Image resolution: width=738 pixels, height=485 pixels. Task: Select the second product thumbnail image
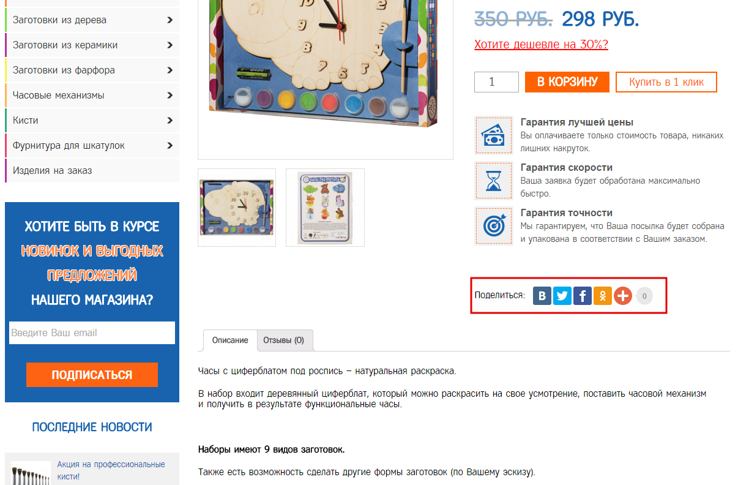tap(325, 208)
